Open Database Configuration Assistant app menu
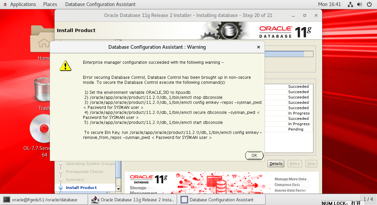 [100, 4]
